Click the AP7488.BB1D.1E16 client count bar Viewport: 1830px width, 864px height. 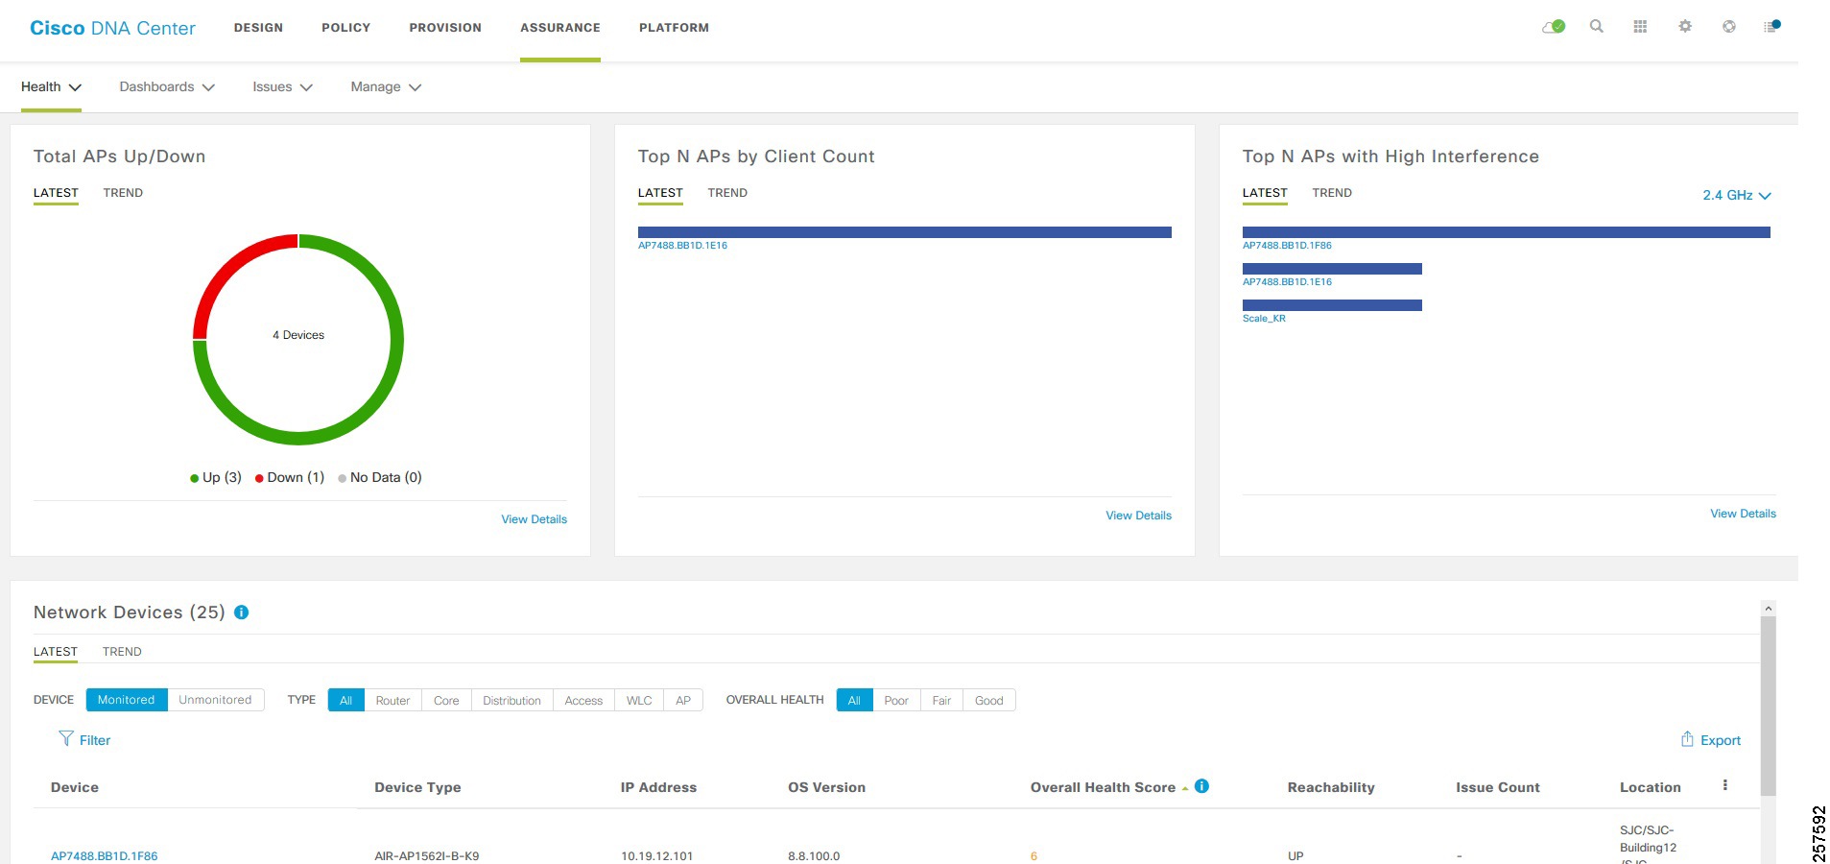click(x=905, y=232)
